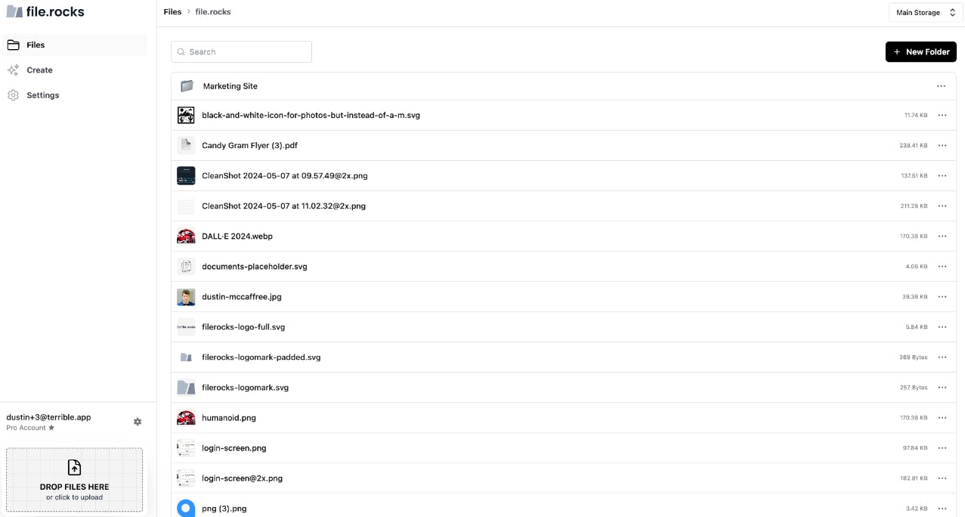
Task: Click the New Folder button
Action: pyautogui.click(x=920, y=51)
